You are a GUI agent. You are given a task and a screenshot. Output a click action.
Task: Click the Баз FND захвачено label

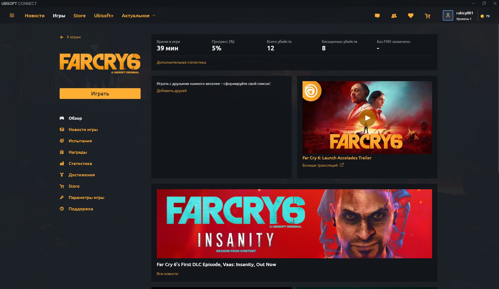click(x=393, y=42)
